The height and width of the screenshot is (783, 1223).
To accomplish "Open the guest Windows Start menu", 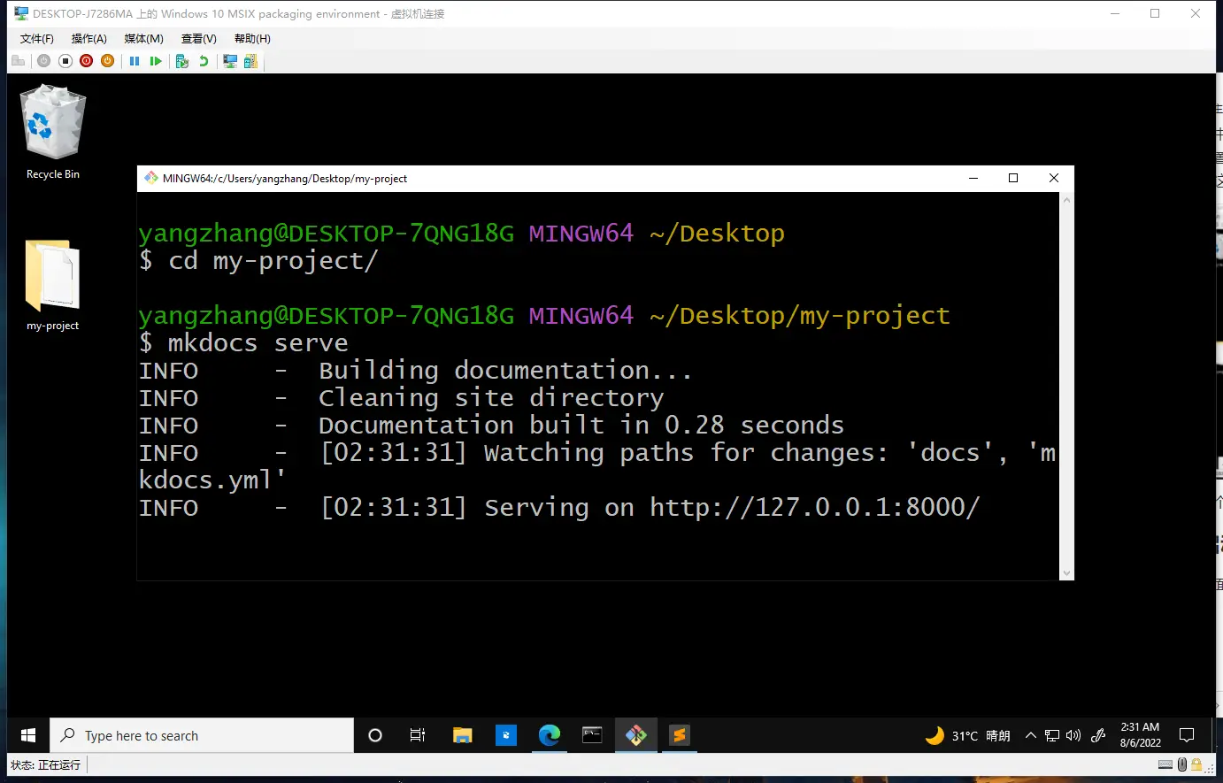I will [x=28, y=735].
